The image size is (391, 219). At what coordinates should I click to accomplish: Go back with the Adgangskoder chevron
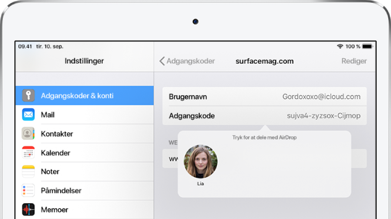pos(162,61)
